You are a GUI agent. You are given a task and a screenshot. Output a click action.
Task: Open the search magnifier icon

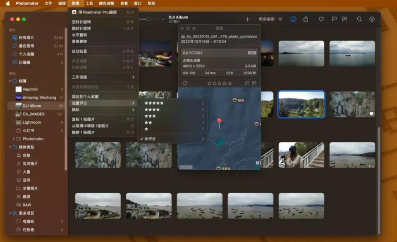point(359,19)
